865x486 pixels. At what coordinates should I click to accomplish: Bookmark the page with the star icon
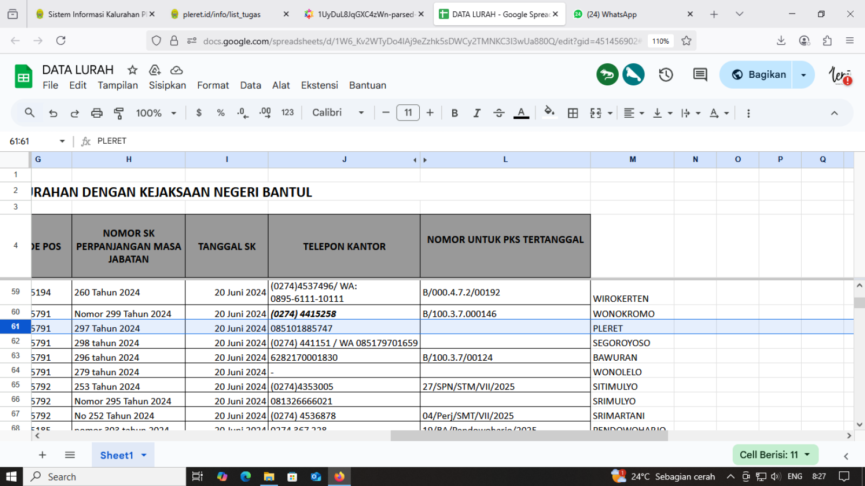pyautogui.click(x=686, y=40)
